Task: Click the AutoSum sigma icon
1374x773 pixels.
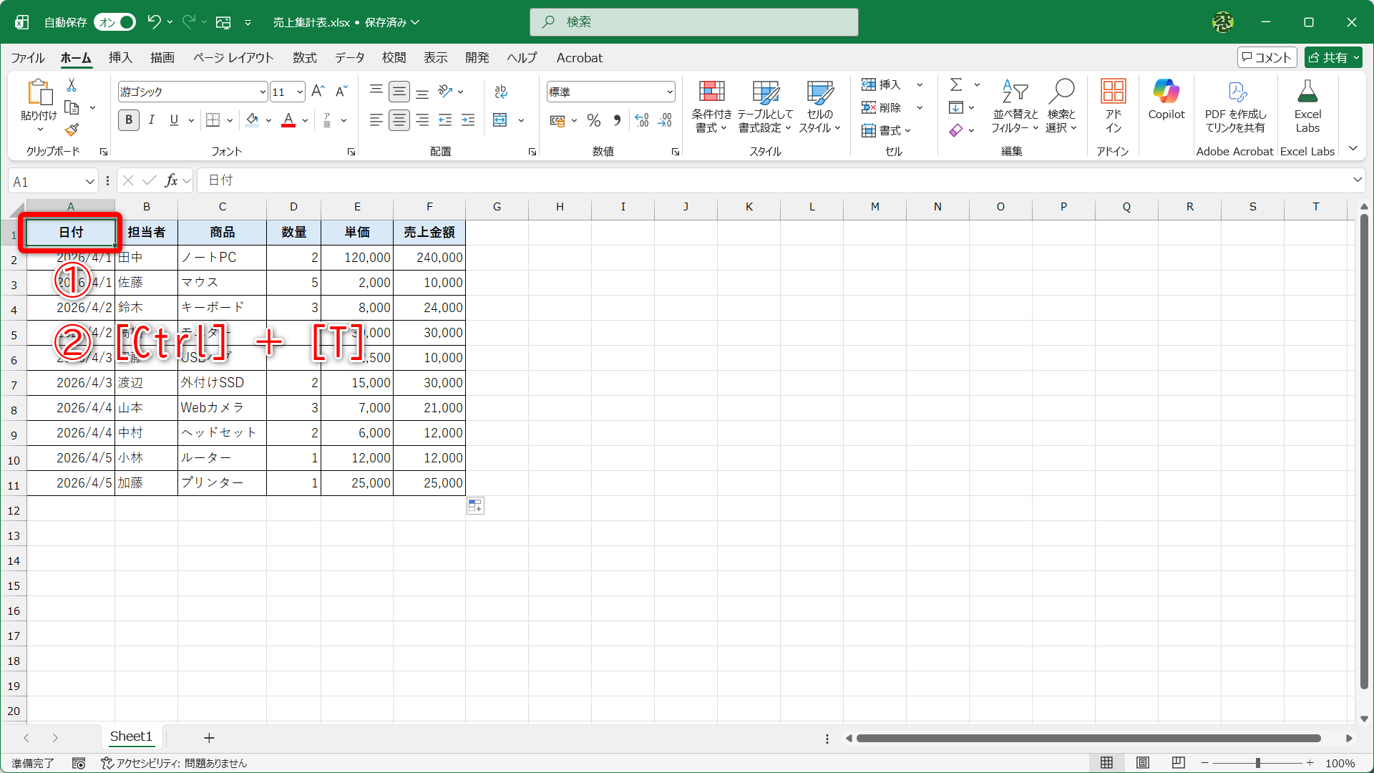Action: pos(956,85)
